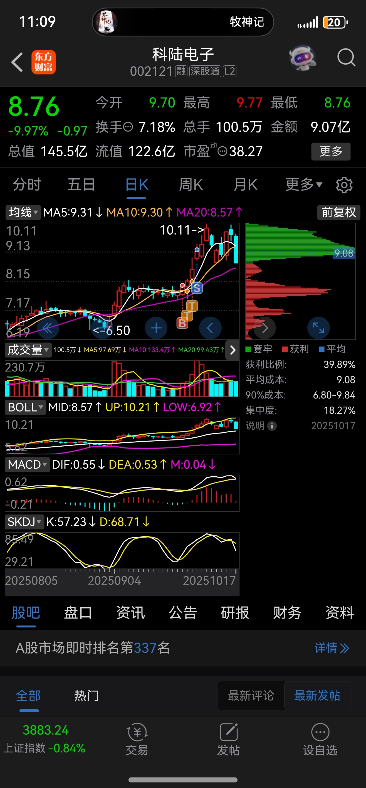Screen dimensions: 366x788
Task: Tap the back arrow icon
Action: coord(17,62)
